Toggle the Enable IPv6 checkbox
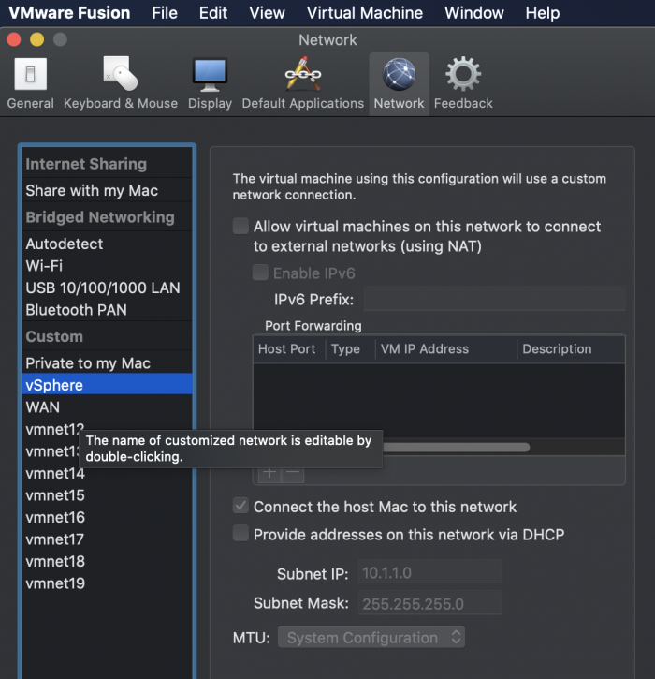 260,273
